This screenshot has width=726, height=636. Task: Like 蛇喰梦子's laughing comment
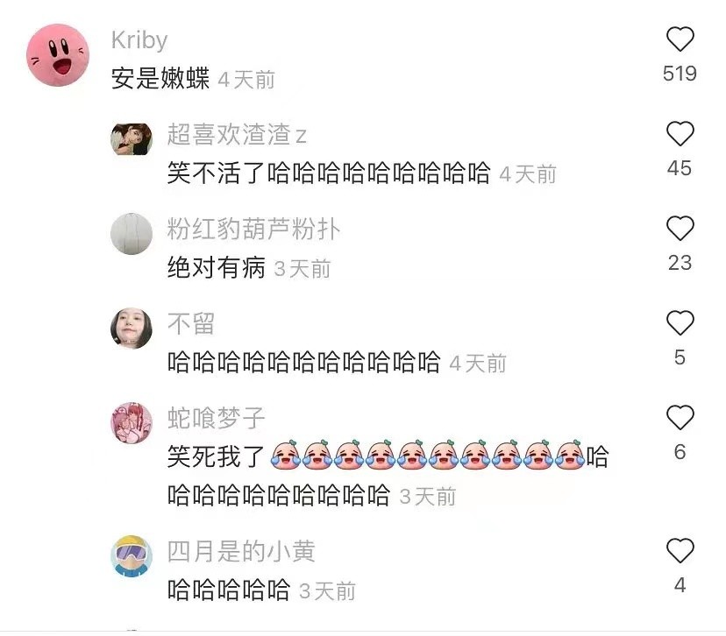point(680,418)
